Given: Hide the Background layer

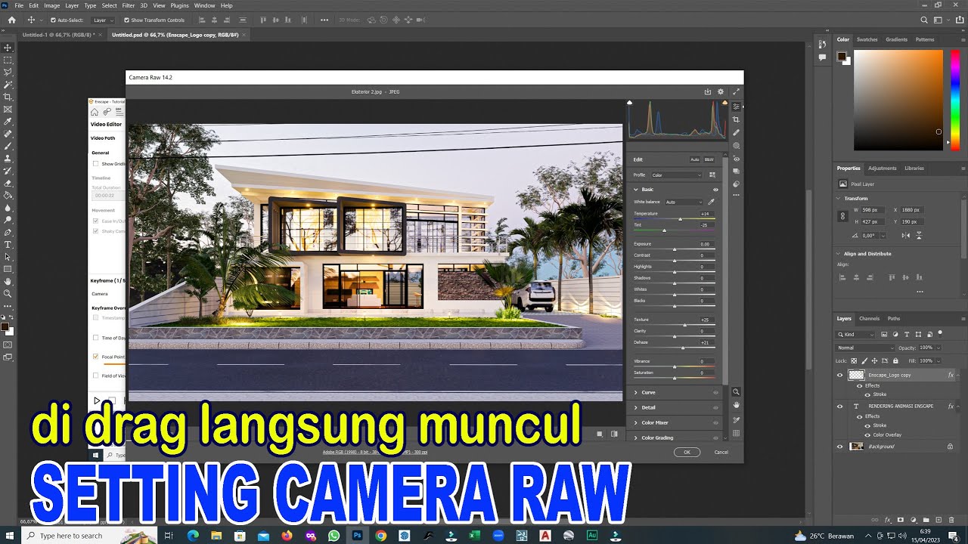Looking at the screenshot, I should click(839, 447).
